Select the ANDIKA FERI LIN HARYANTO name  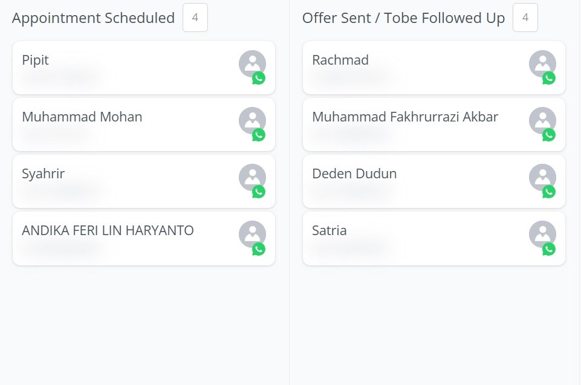pos(108,230)
